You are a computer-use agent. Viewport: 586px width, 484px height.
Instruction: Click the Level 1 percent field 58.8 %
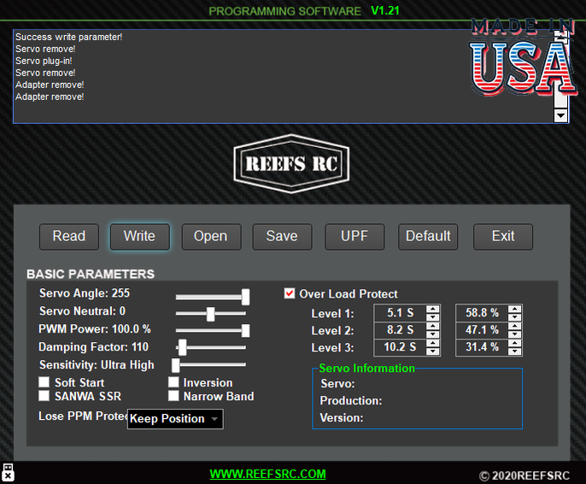click(x=482, y=313)
